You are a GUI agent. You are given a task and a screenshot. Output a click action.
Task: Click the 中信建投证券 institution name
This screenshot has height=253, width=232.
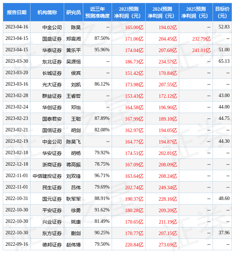pos(47,176)
